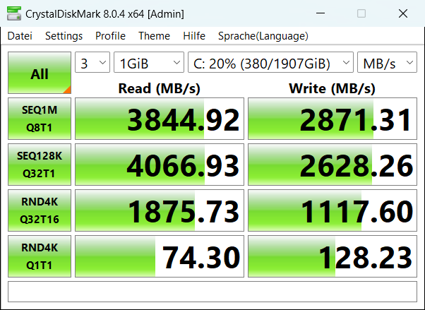The height and width of the screenshot is (310, 425).
Task: Click the Write (MB/s) column header
Action: pos(333,88)
